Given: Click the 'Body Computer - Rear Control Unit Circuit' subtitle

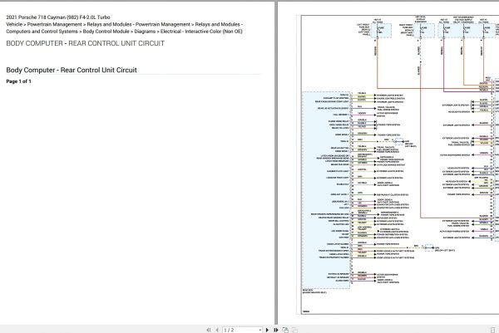Looking at the screenshot, I should 72,70.
